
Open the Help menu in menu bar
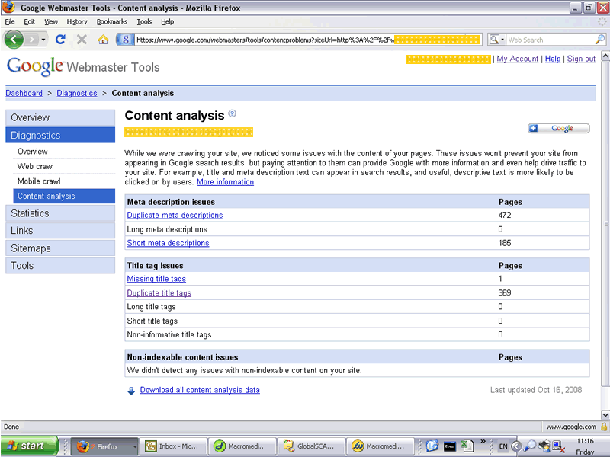click(x=167, y=22)
